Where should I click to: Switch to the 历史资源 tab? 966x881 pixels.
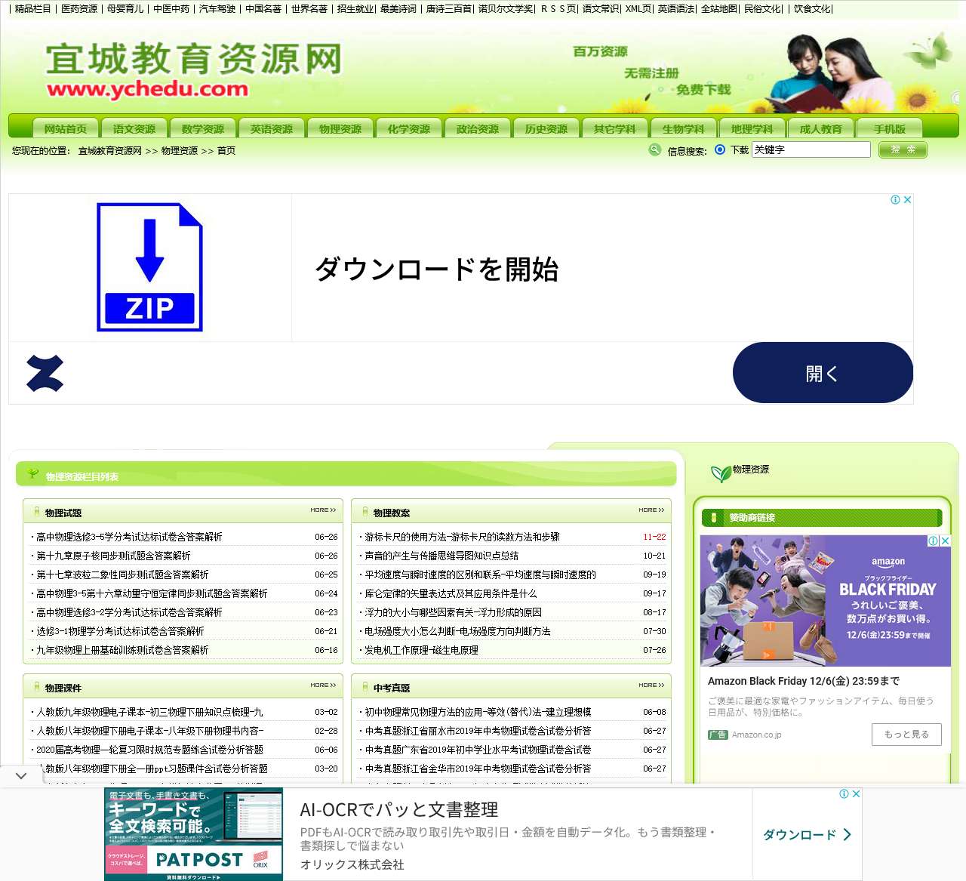(x=546, y=129)
